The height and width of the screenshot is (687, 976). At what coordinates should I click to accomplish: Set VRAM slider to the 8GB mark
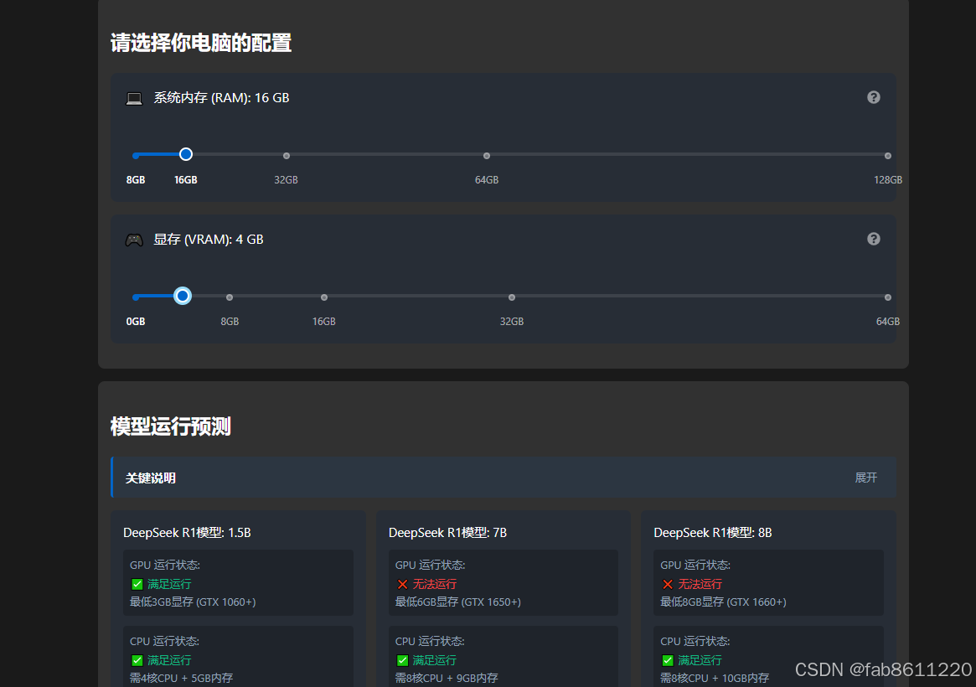[230, 297]
